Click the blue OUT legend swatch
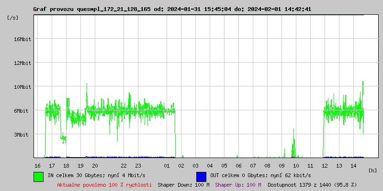Image resolution: width=383 pixels, height=191 pixels. coord(202,176)
